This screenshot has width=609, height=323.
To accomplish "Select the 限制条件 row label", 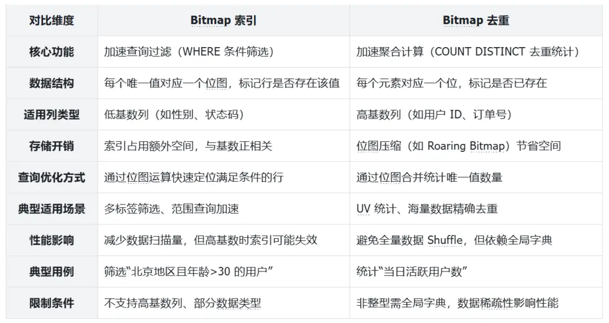I will pyautogui.click(x=51, y=303).
